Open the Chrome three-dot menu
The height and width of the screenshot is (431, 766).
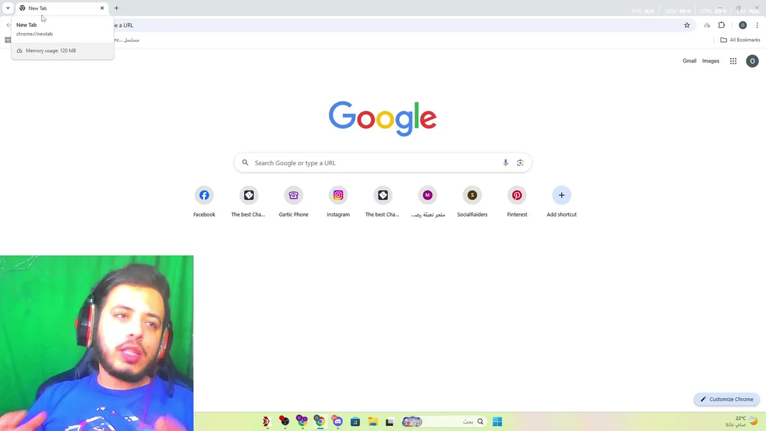[x=757, y=25]
